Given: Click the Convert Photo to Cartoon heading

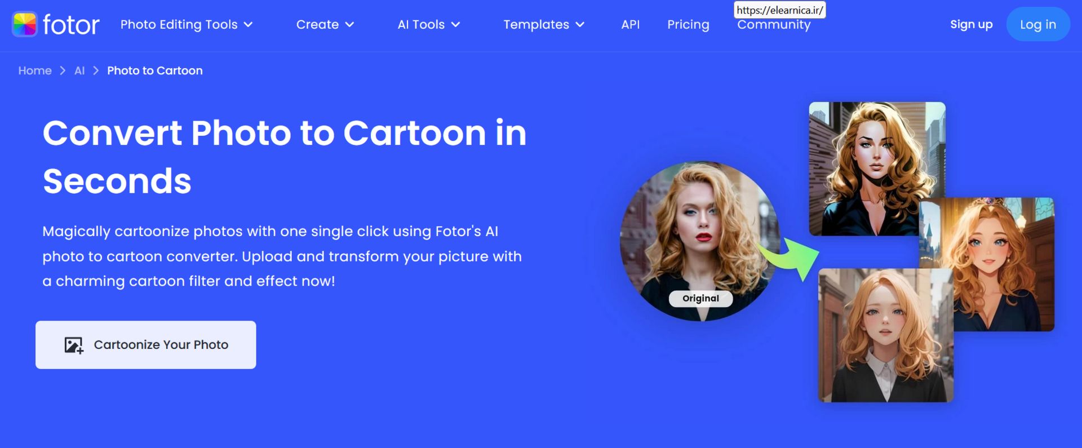Looking at the screenshot, I should pyautogui.click(x=285, y=157).
